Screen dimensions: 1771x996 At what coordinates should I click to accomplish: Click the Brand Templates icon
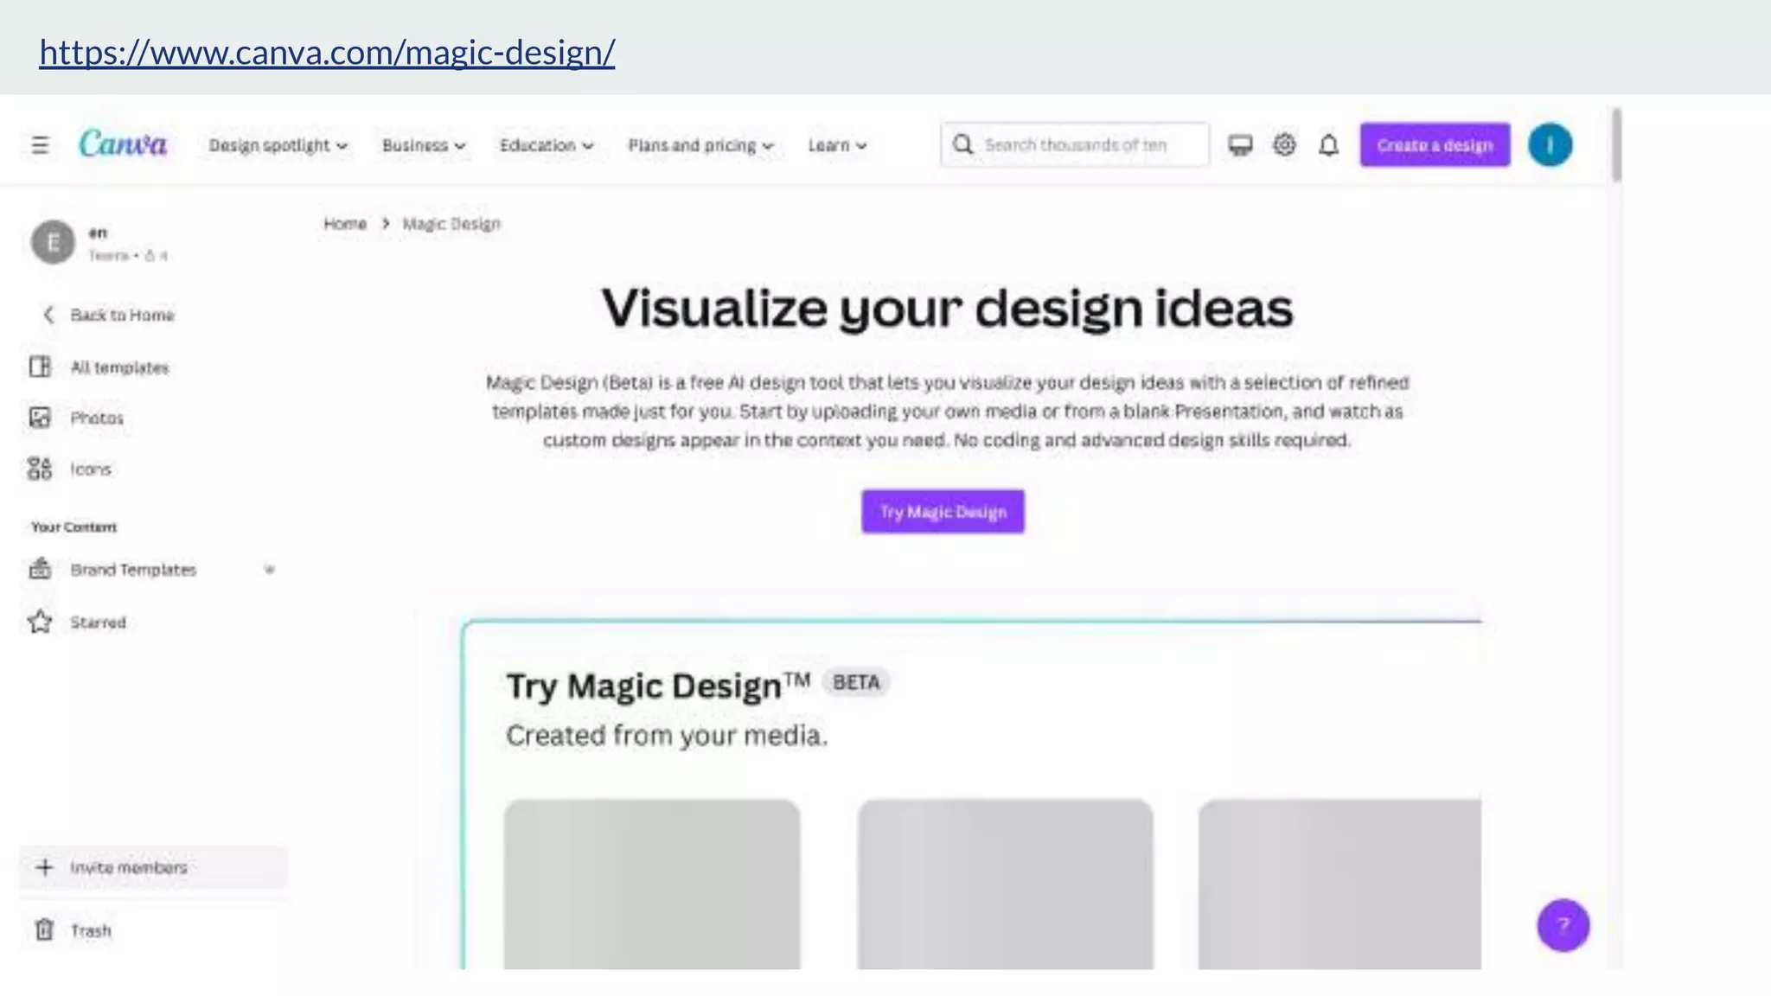pos(40,569)
